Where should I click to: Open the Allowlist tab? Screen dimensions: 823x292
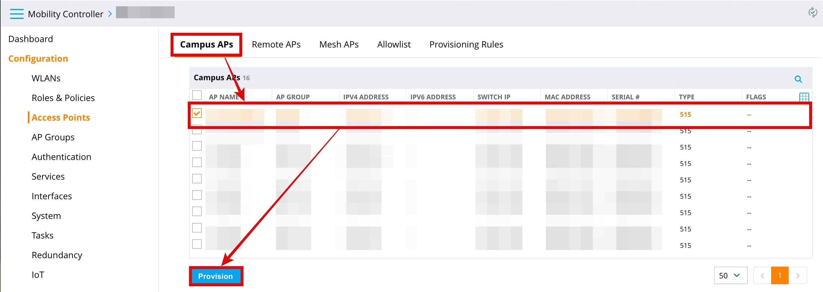click(393, 44)
